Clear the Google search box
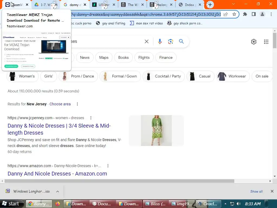277x208 pixels. point(146,41)
